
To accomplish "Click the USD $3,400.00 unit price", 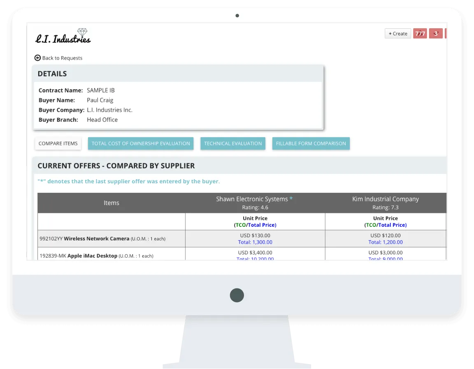I will (255, 252).
